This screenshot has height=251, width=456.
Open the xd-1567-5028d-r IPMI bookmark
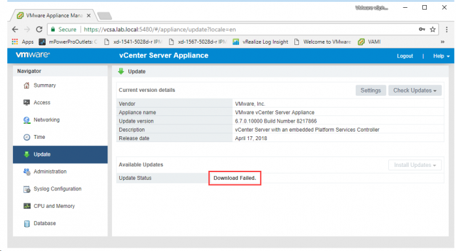(198, 42)
